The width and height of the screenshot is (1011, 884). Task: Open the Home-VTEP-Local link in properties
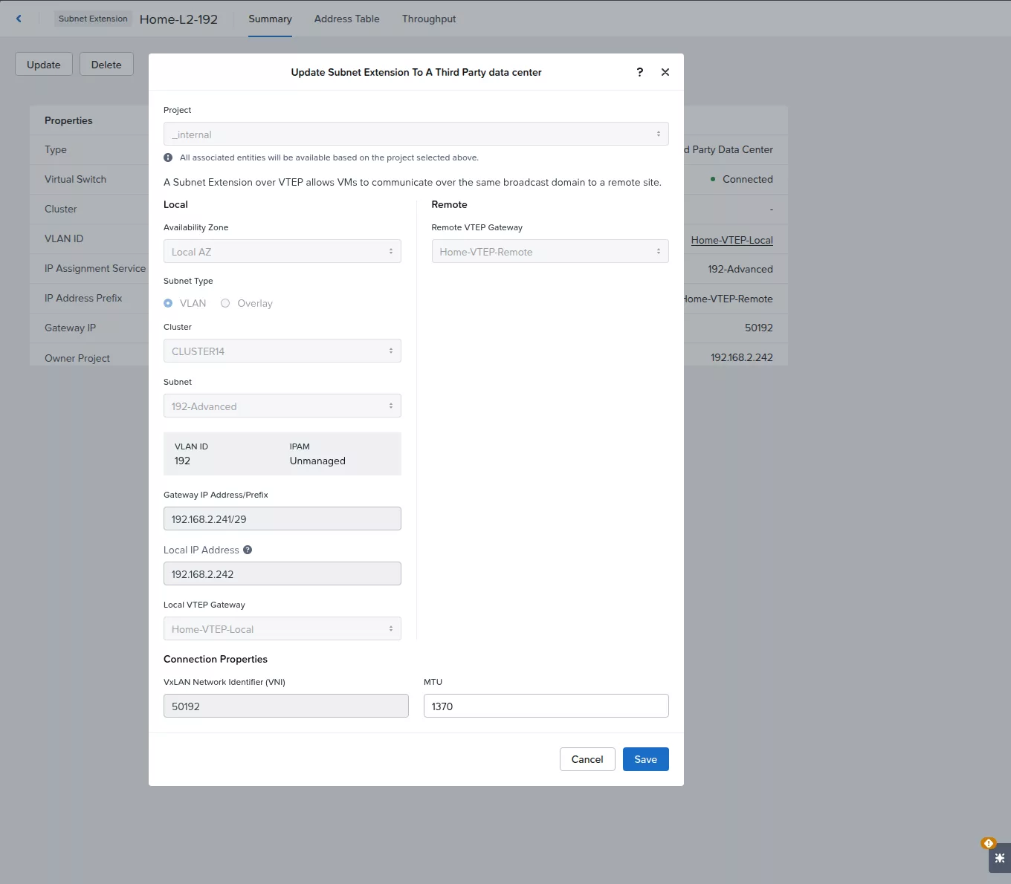pyautogui.click(x=732, y=240)
